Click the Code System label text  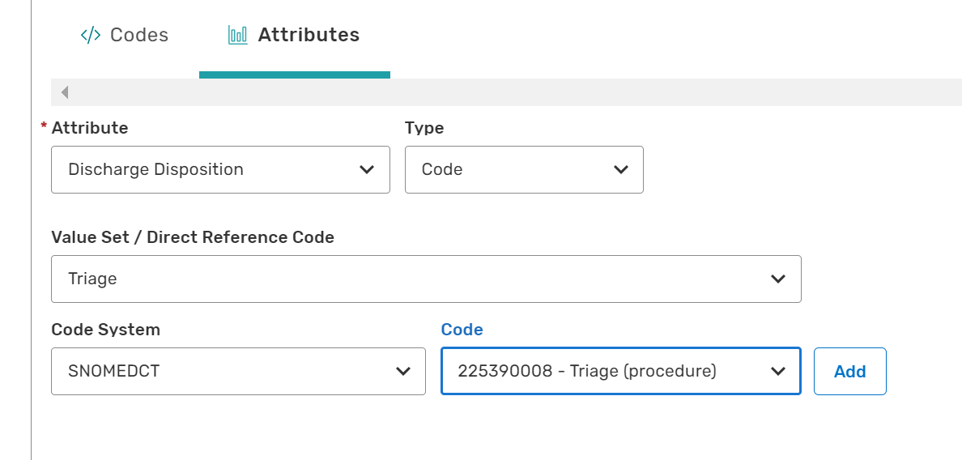pos(105,330)
